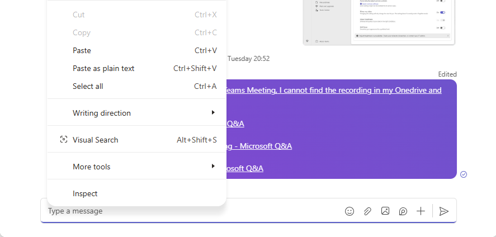Open the settings screenshot thumbnail in chat
Image resolution: width=496 pixels, height=237 pixels.
(379, 22)
